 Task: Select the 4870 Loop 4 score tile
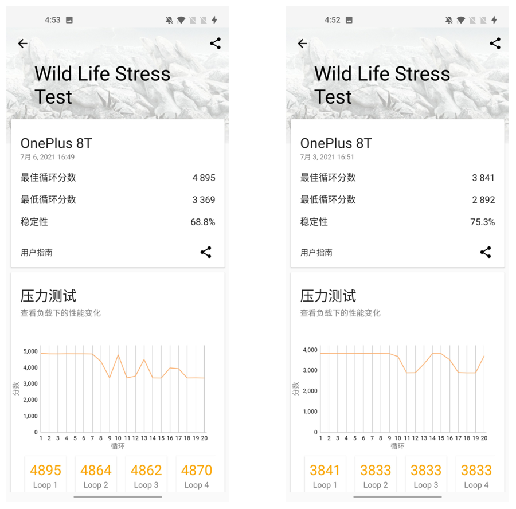(197, 475)
